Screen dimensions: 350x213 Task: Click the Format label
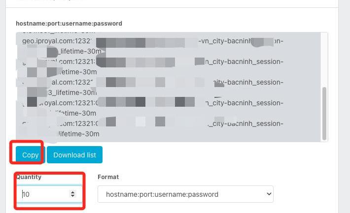108,177
